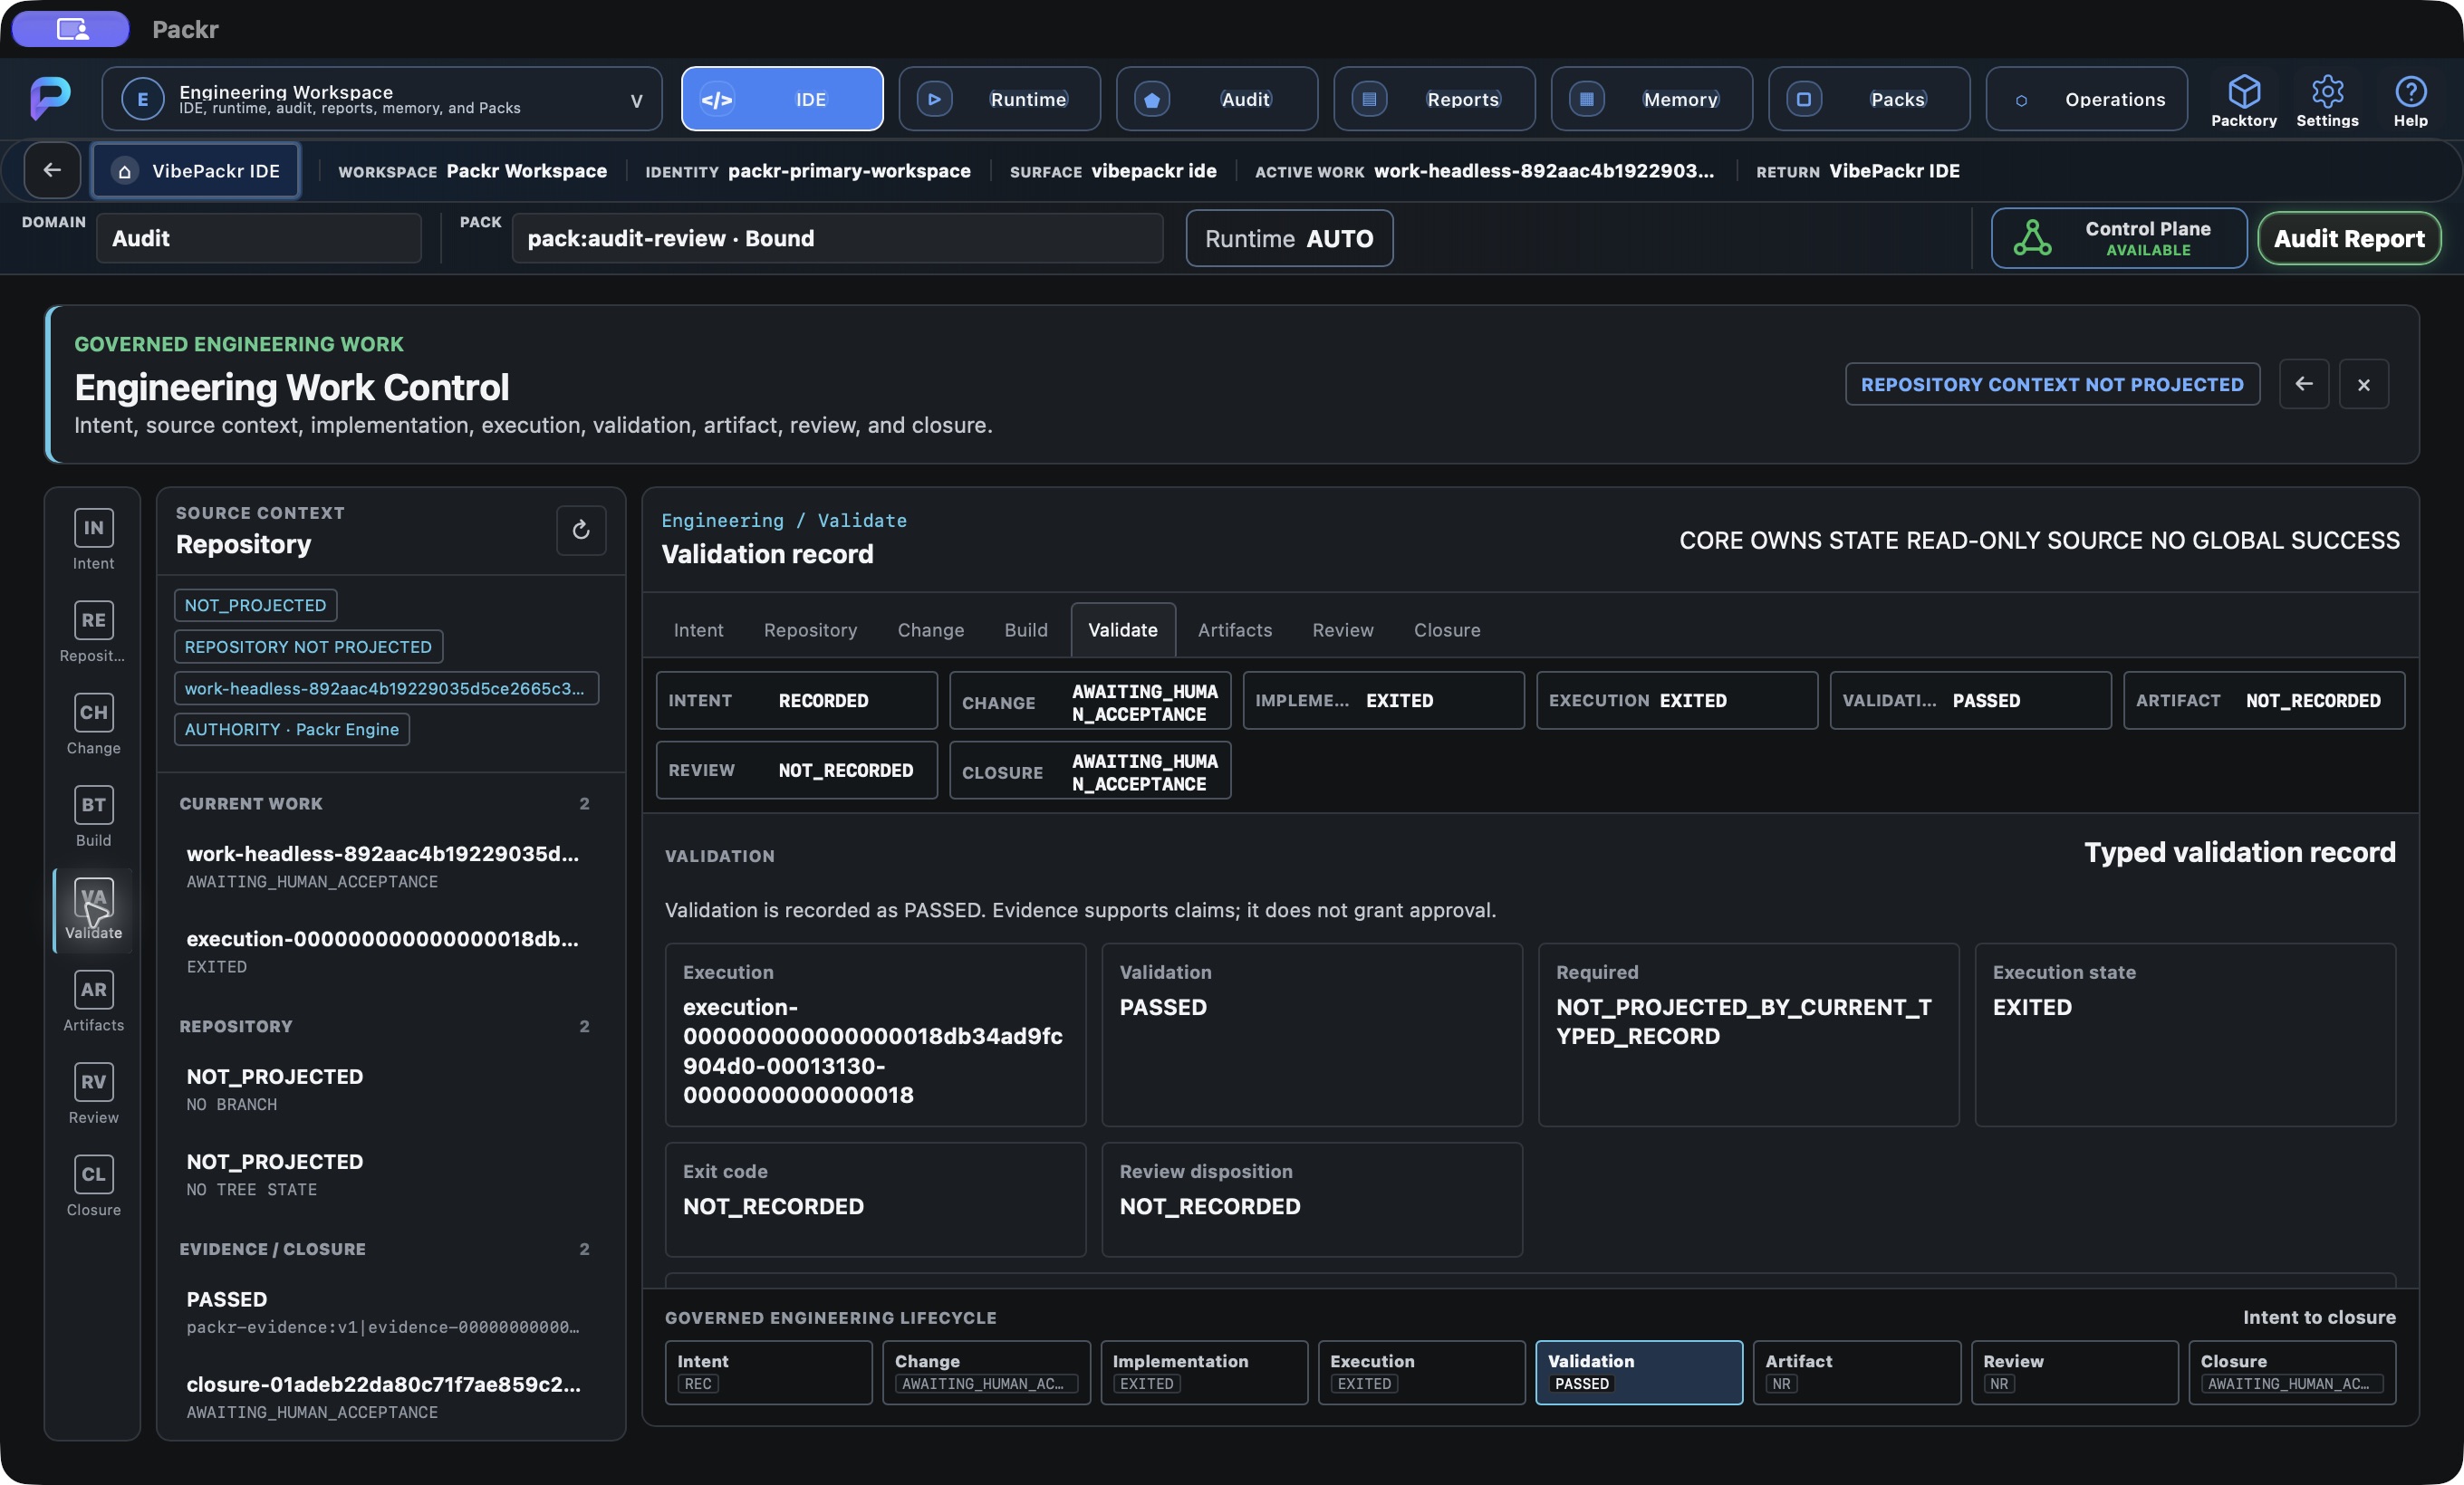Open the Closure step icon CL
This screenshot has width=2464, height=1485.
coord(93,1174)
